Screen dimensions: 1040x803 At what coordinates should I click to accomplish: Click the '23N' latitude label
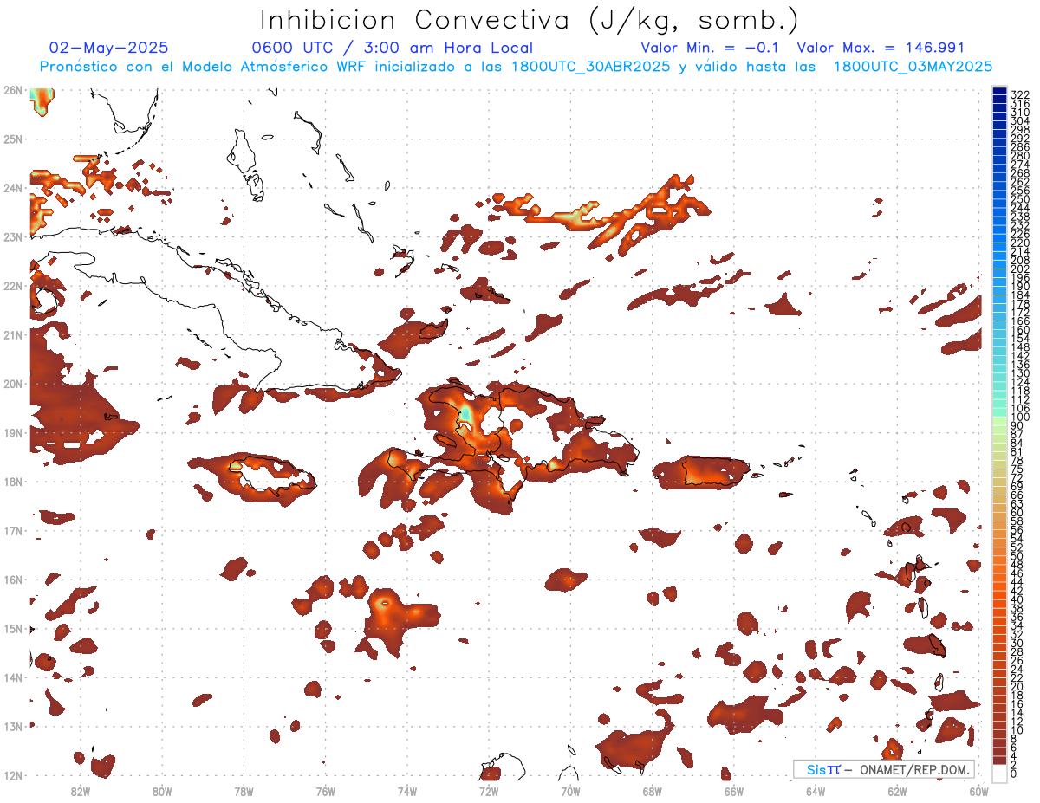(13, 236)
